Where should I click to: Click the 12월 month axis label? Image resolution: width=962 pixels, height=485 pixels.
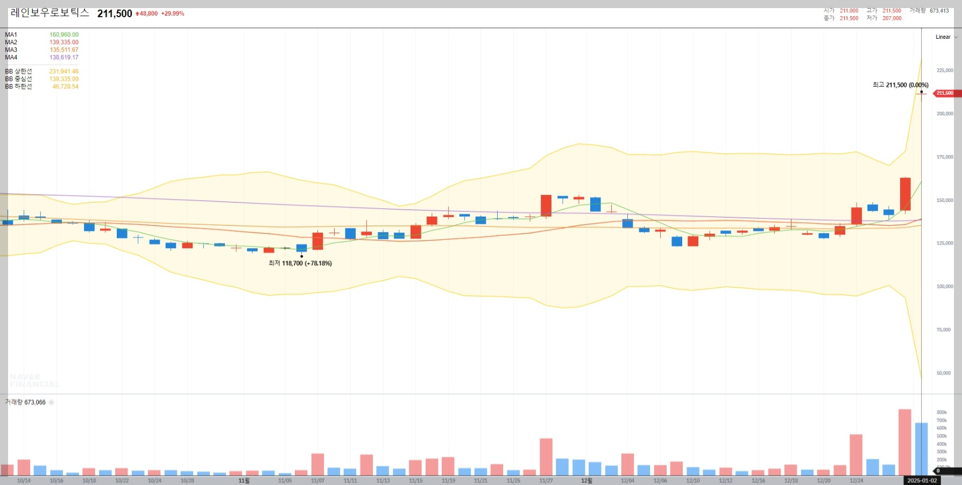586,481
